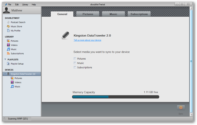Click the Kingston DataTraveler 2.0 heading
This screenshot has width=197, height=125.
pyautogui.click(x=92, y=35)
